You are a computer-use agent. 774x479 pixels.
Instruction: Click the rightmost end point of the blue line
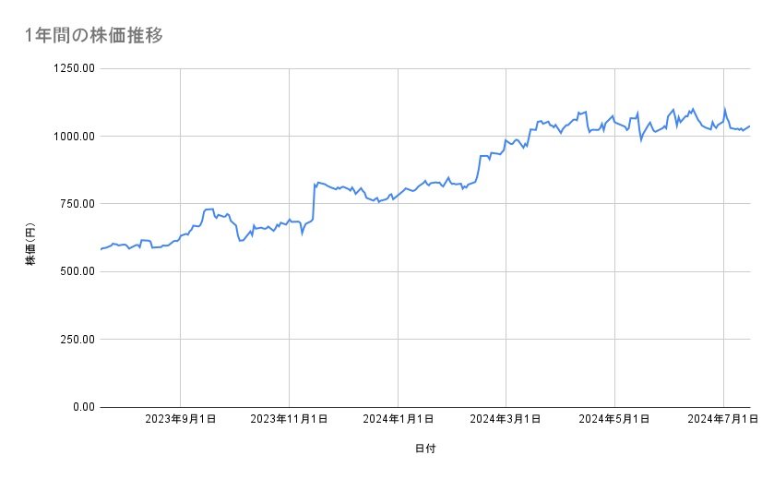click(750, 126)
